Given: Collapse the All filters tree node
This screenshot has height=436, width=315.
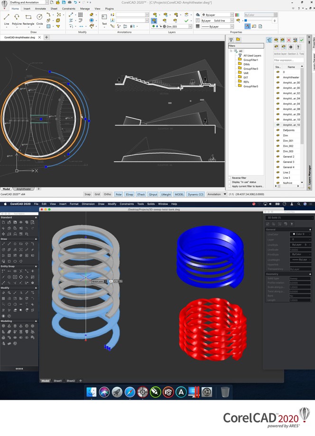Looking at the screenshot, I should [x=231, y=51].
